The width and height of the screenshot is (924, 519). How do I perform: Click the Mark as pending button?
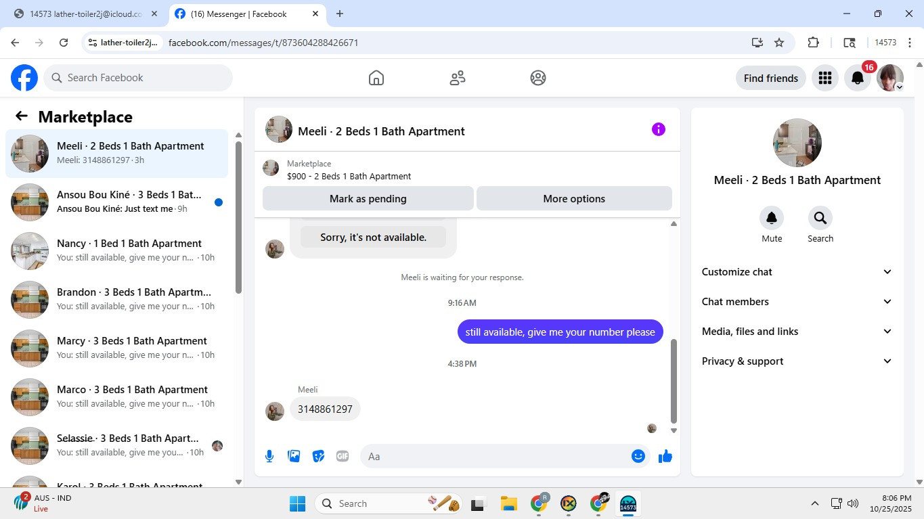tap(368, 199)
